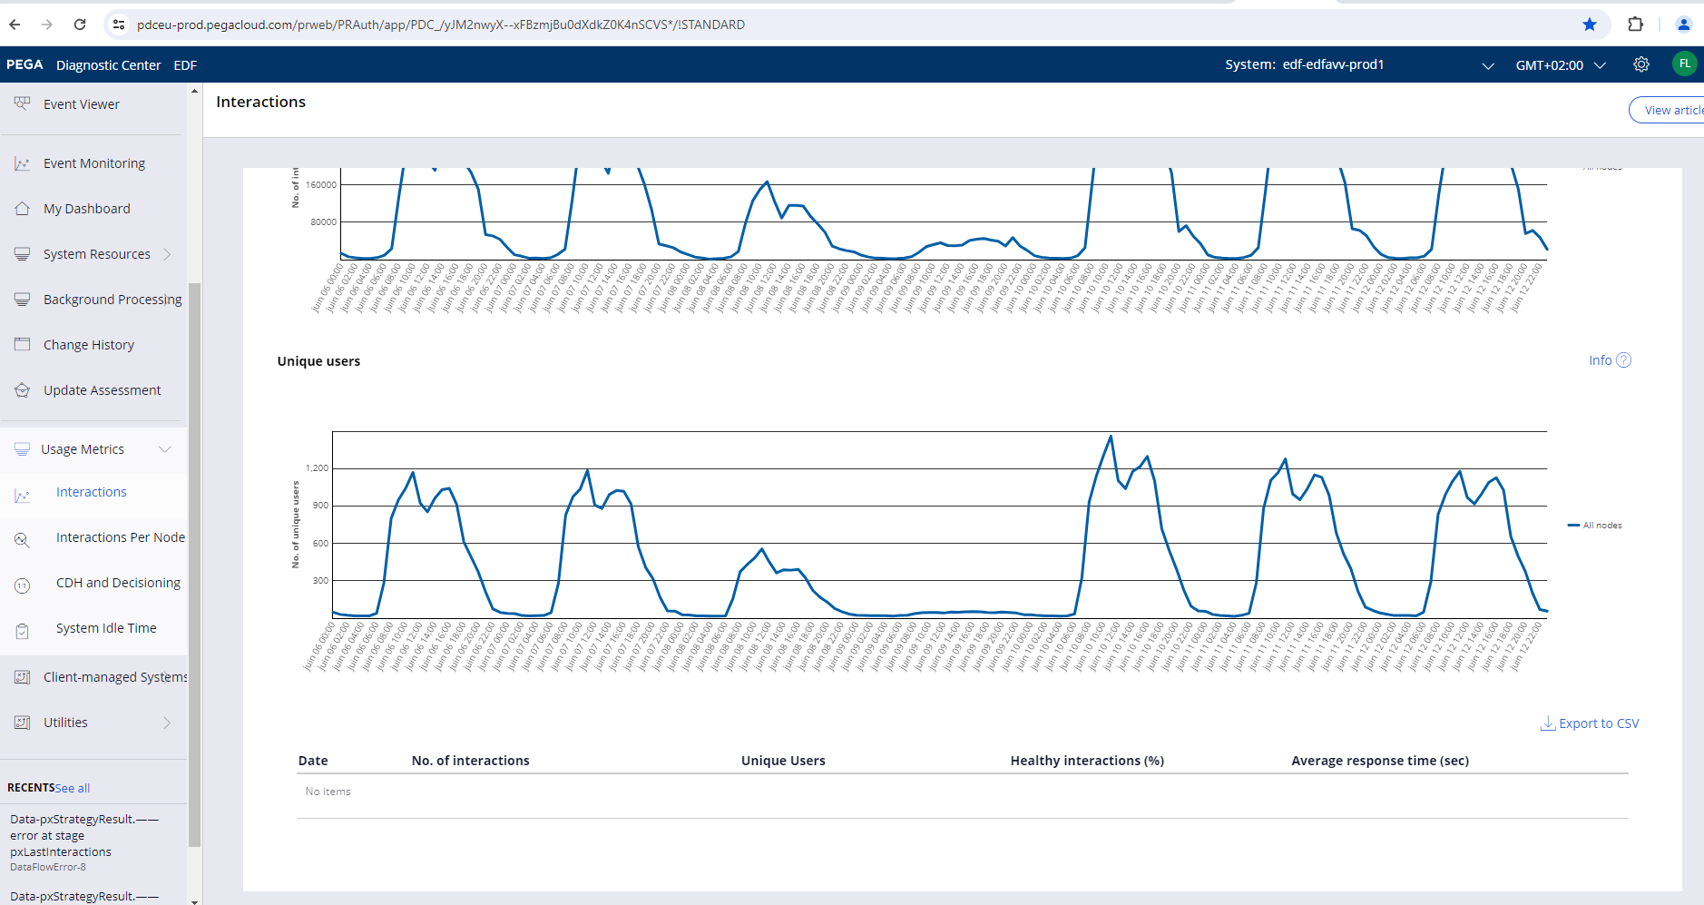The width and height of the screenshot is (1704, 905).
Task: Click sidebar scrollbar up arrow
Action: tap(194, 91)
